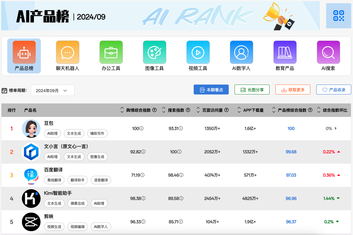The image size is (353, 235).
Task: Click 图像生成 tag under 文小言
Action: tap(97, 157)
